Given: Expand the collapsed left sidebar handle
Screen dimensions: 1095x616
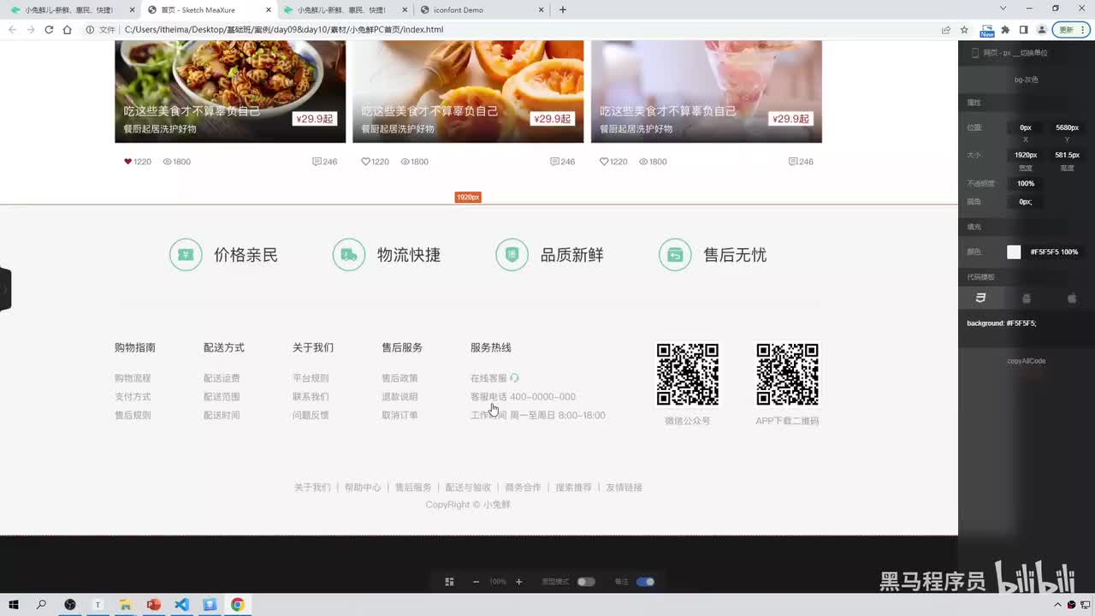Looking at the screenshot, I should coord(4,289).
